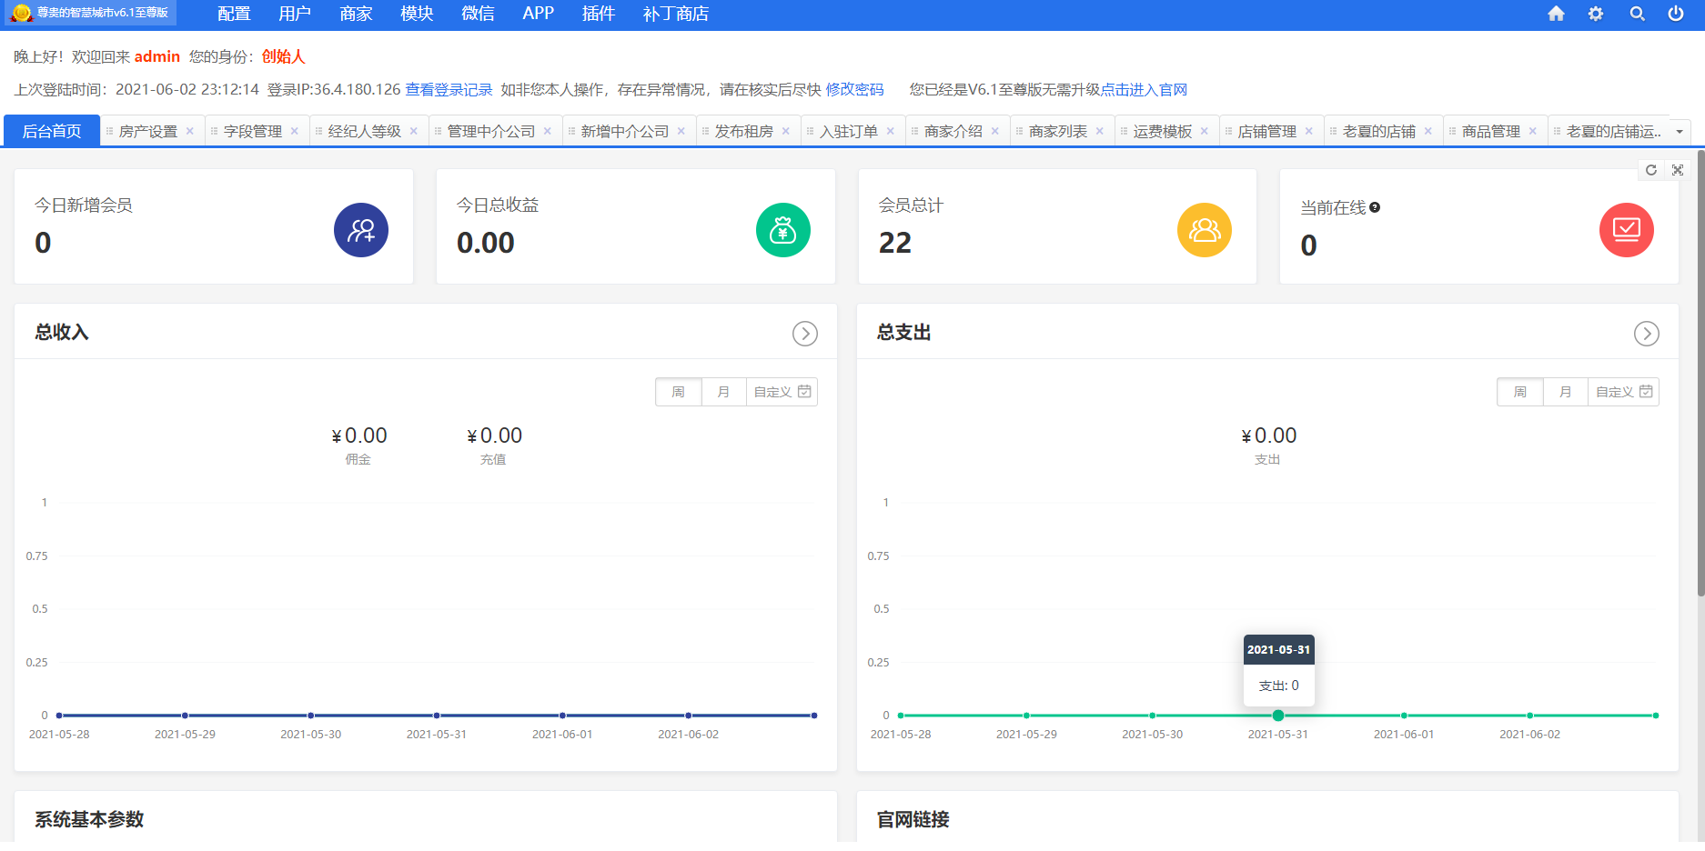The width and height of the screenshot is (1705, 851).
Task: Click the 会员总计 yellow members icon
Action: click(x=1205, y=230)
